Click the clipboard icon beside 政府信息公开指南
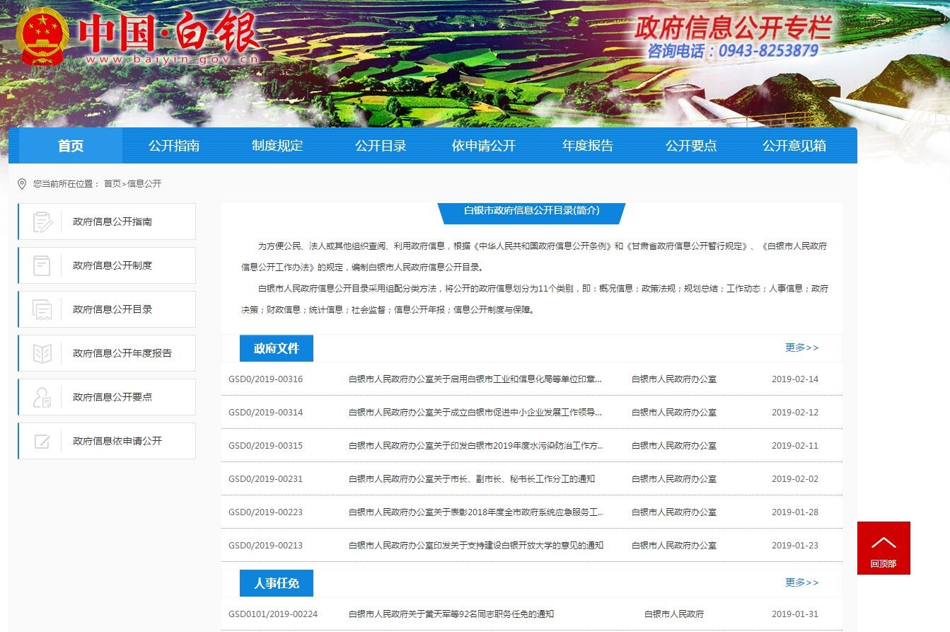Image resolution: width=950 pixels, height=632 pixels. [x=42, y=222]
